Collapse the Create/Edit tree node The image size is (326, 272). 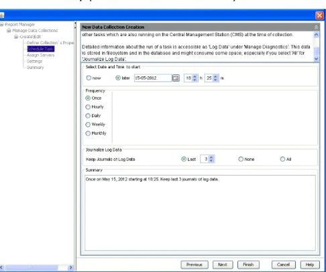(16, 37)
